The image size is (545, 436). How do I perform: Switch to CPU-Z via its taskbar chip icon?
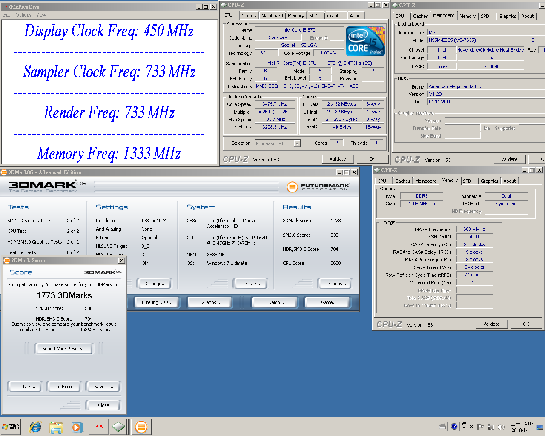coord(118,426)
